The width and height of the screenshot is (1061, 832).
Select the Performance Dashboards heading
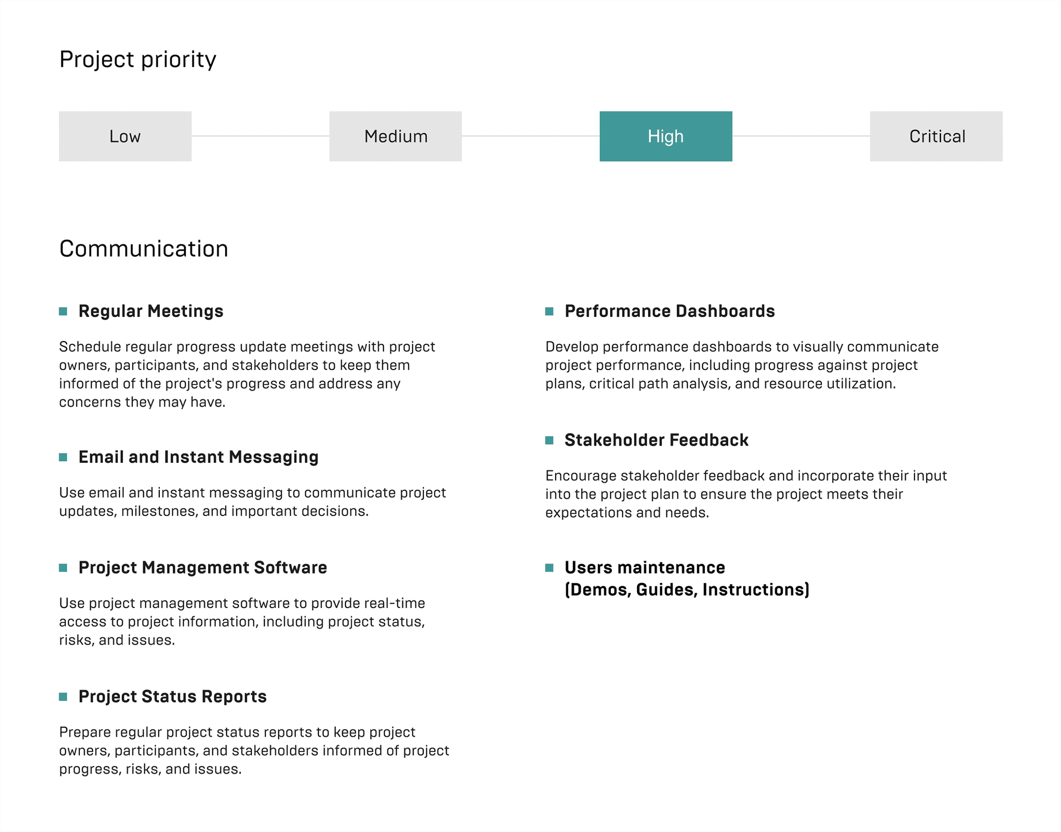pos(669,311)
